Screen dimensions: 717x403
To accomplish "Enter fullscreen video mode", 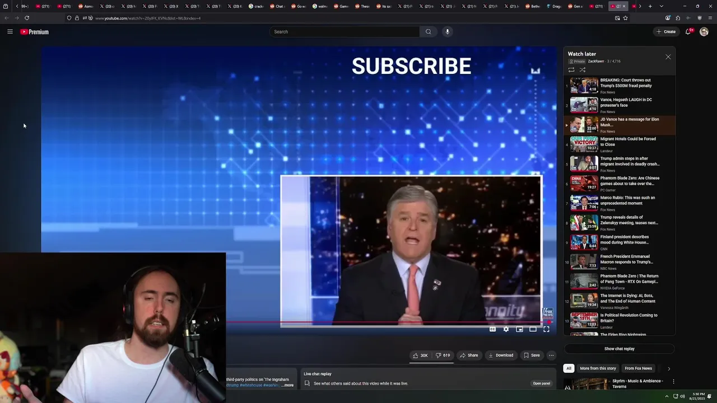I will pos(546,329).
